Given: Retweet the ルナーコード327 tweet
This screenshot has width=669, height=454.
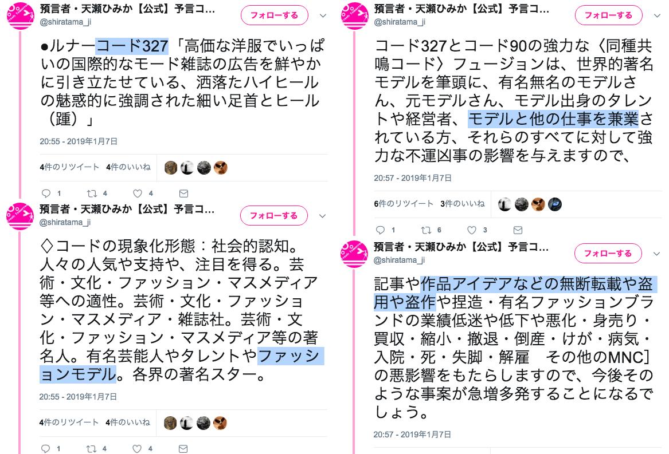Looking at the screenshot, I should 92,194.
